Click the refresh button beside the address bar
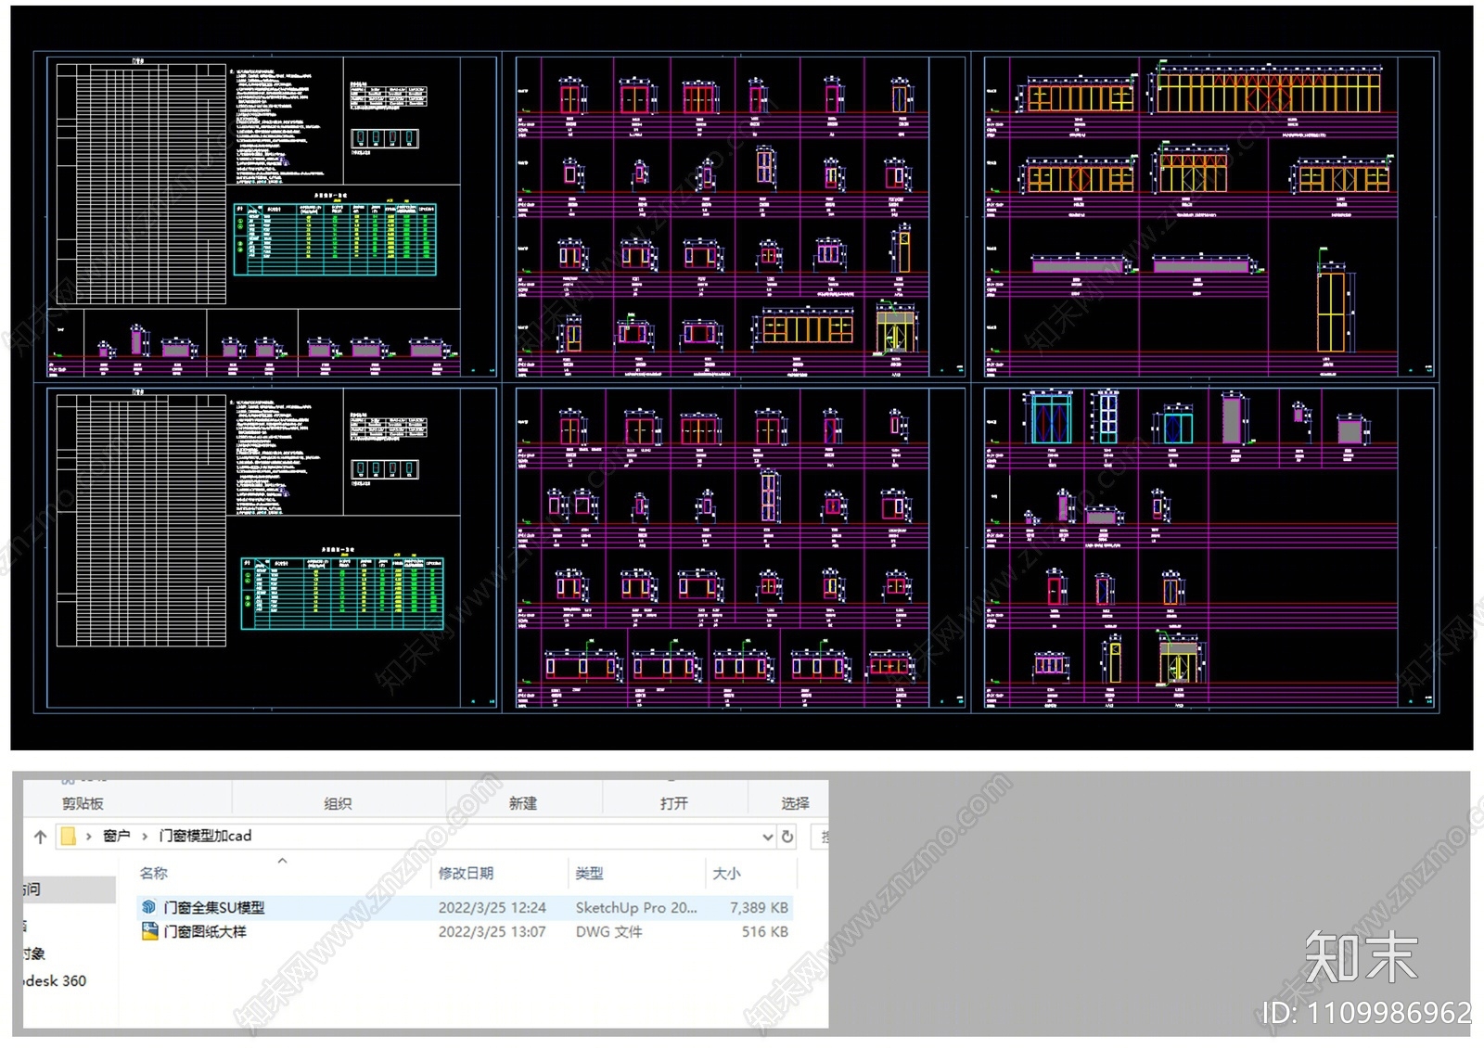The width and height of the screenshot is (1484, 1049). click(787, 837)
